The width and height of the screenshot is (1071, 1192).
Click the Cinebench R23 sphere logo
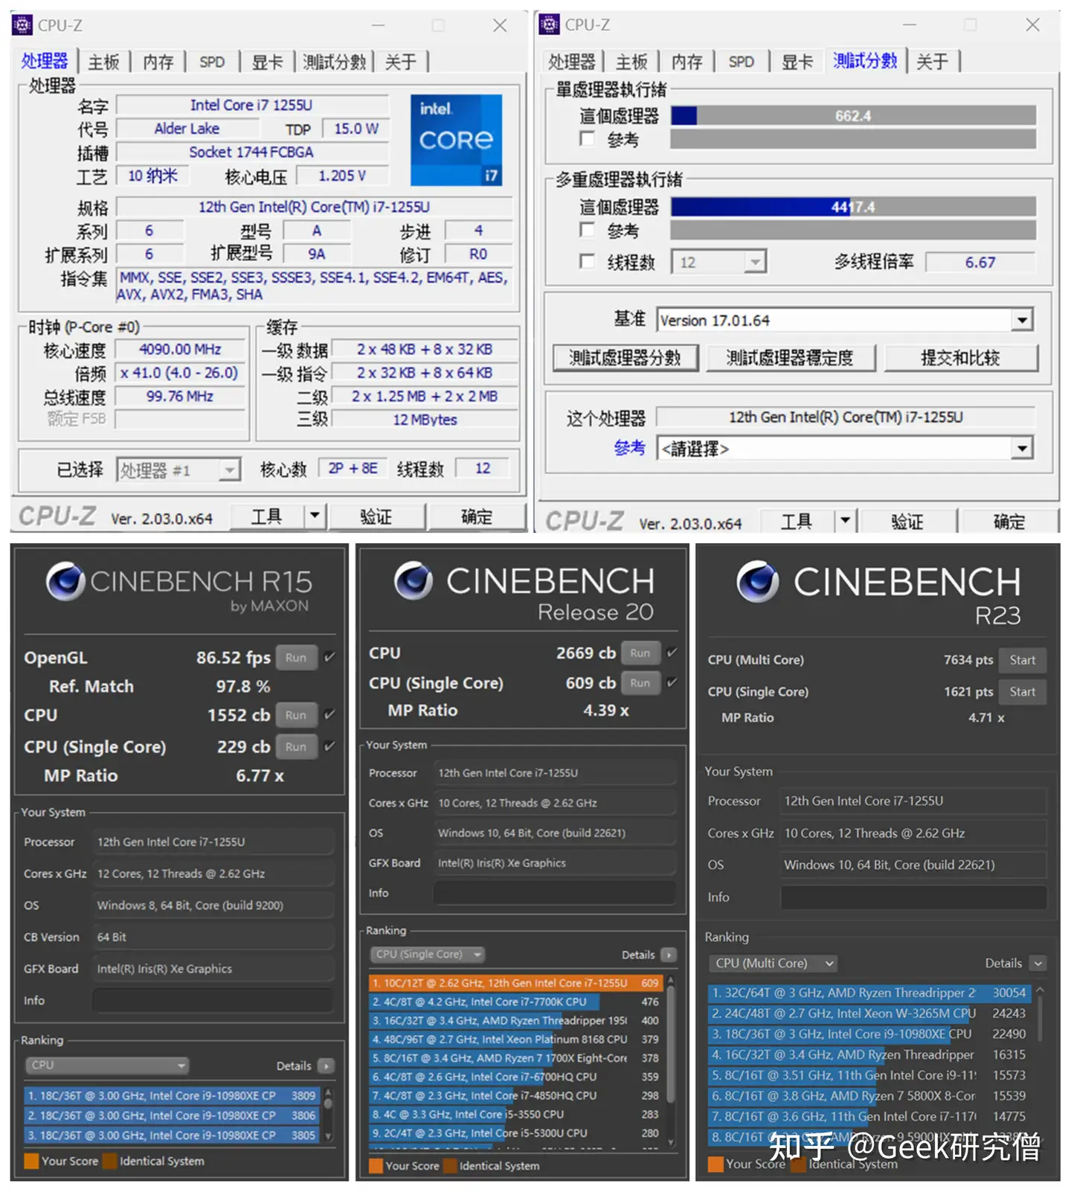[758, 581]
